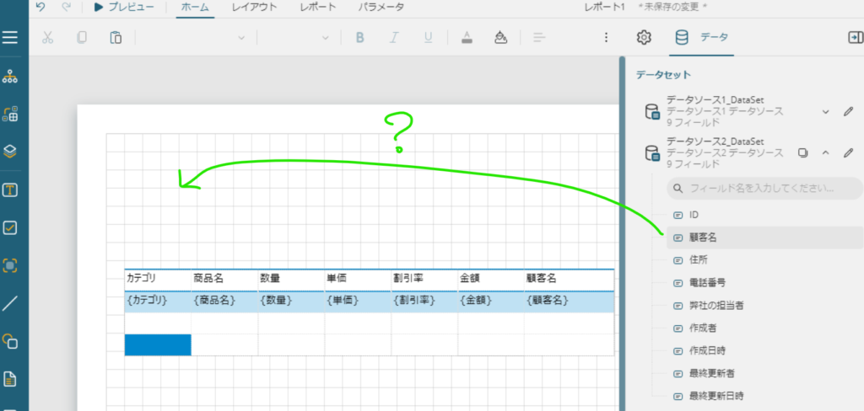
Task: Open the layers icon in the sidebar
Action: click(x=10, y=152)
